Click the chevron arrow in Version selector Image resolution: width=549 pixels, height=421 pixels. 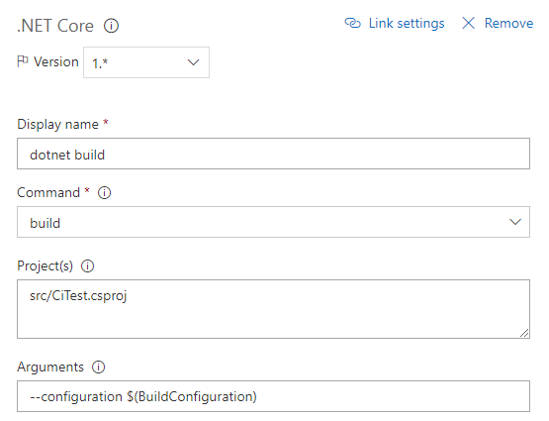(x=193, y=62)
